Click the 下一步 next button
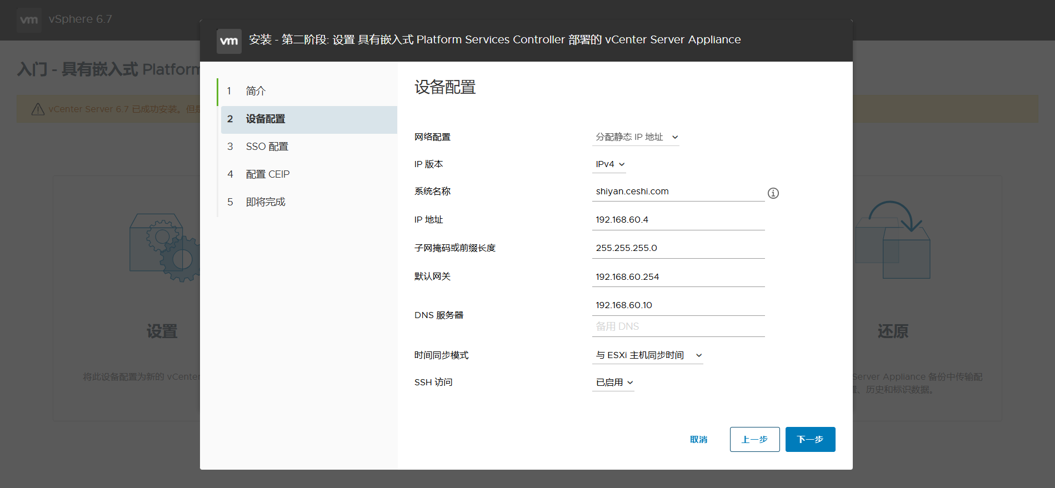This screenshot has width=1055, height=488. (x=811, y=440)
